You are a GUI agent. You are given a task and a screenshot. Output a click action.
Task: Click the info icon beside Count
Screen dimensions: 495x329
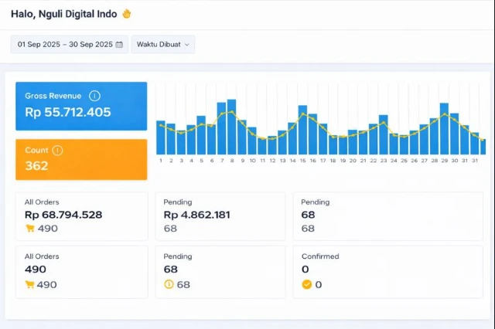57,151
